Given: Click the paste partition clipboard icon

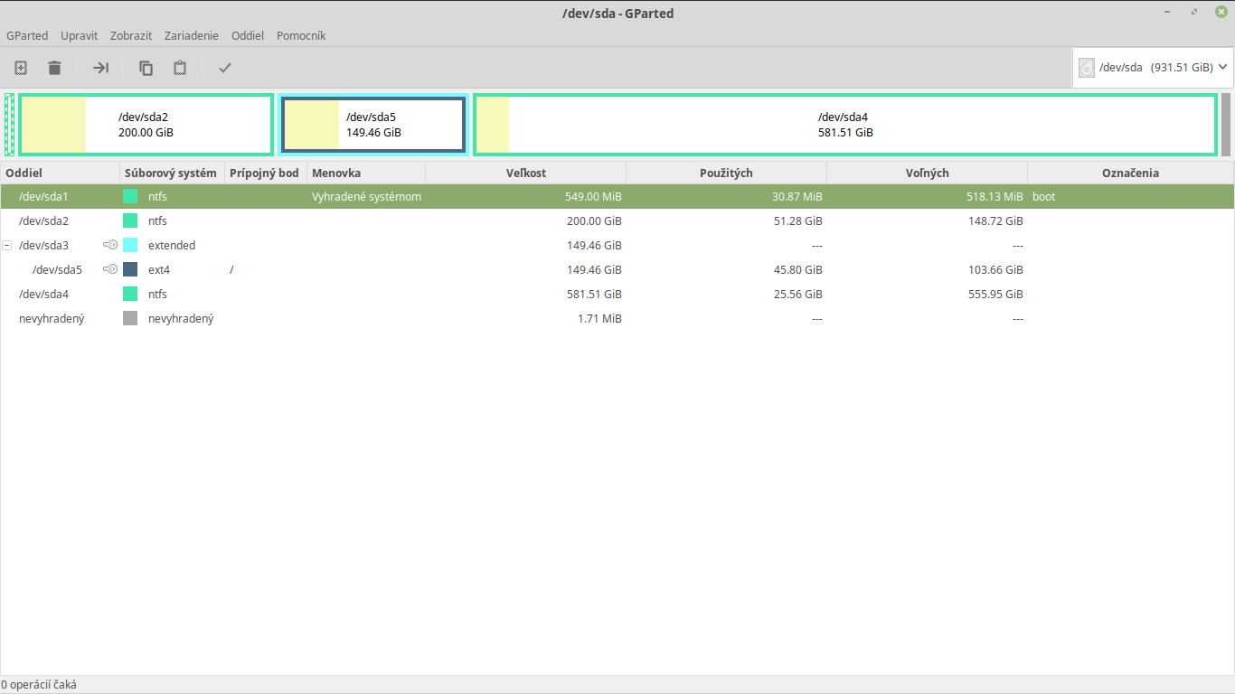Looking at the screenshot, I should click(x=180, y=68).
